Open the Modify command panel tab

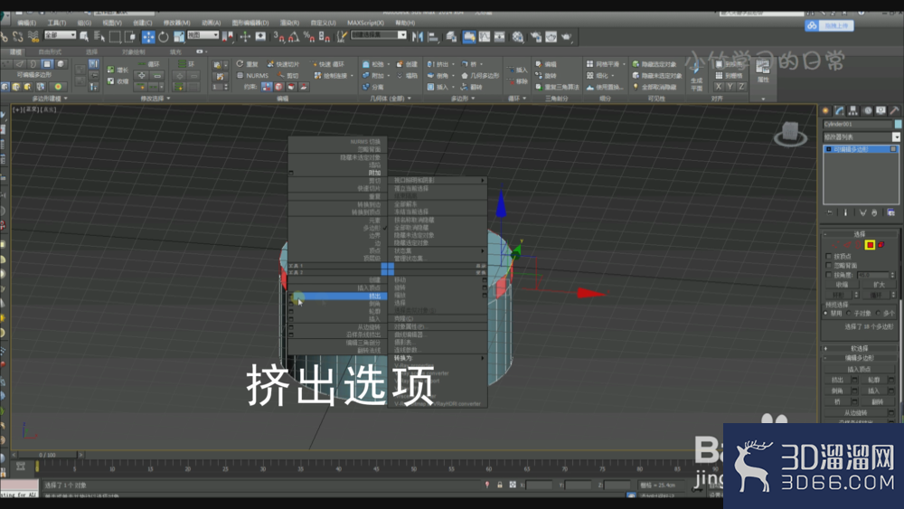click(840, 110)
